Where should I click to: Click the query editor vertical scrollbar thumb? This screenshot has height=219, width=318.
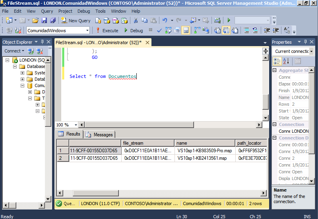[x=266, y=102]
